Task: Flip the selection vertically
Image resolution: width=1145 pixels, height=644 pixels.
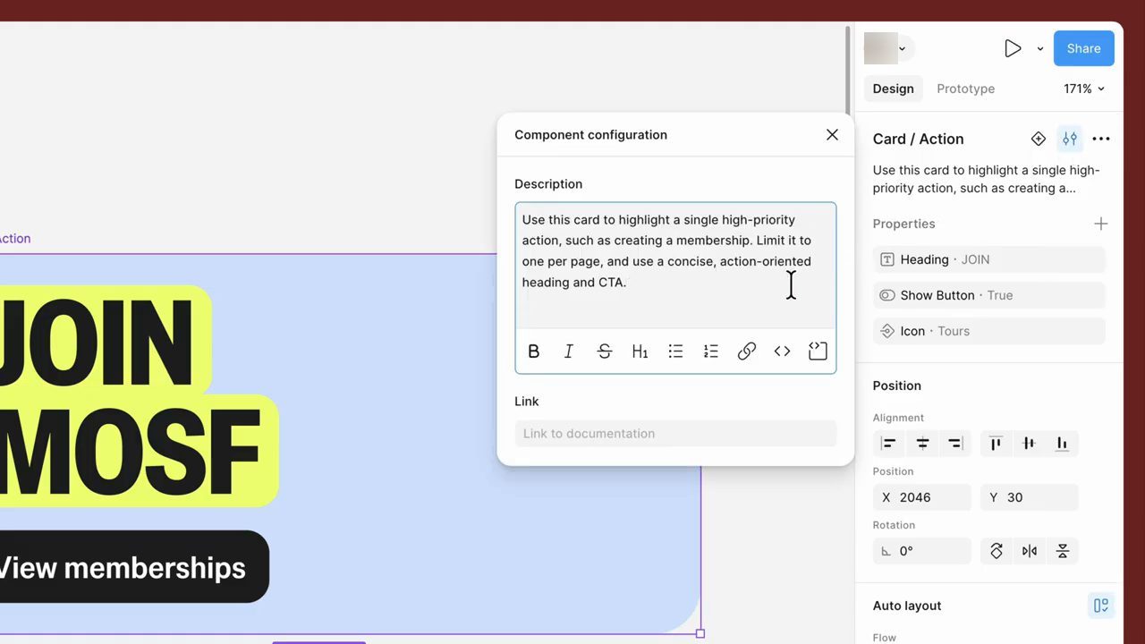Action: coord(1063,551)
